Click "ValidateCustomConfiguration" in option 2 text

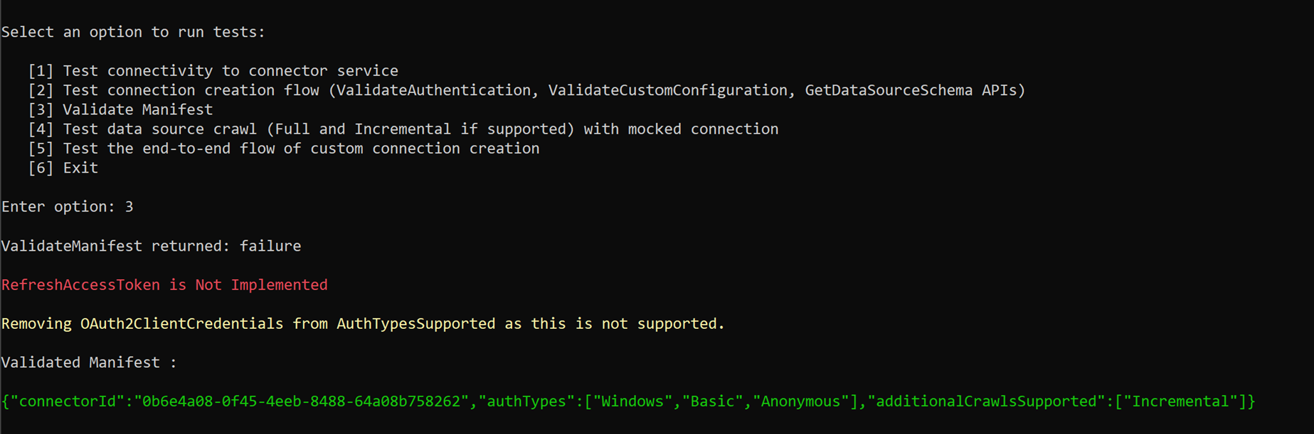click(x=667, y=90)
